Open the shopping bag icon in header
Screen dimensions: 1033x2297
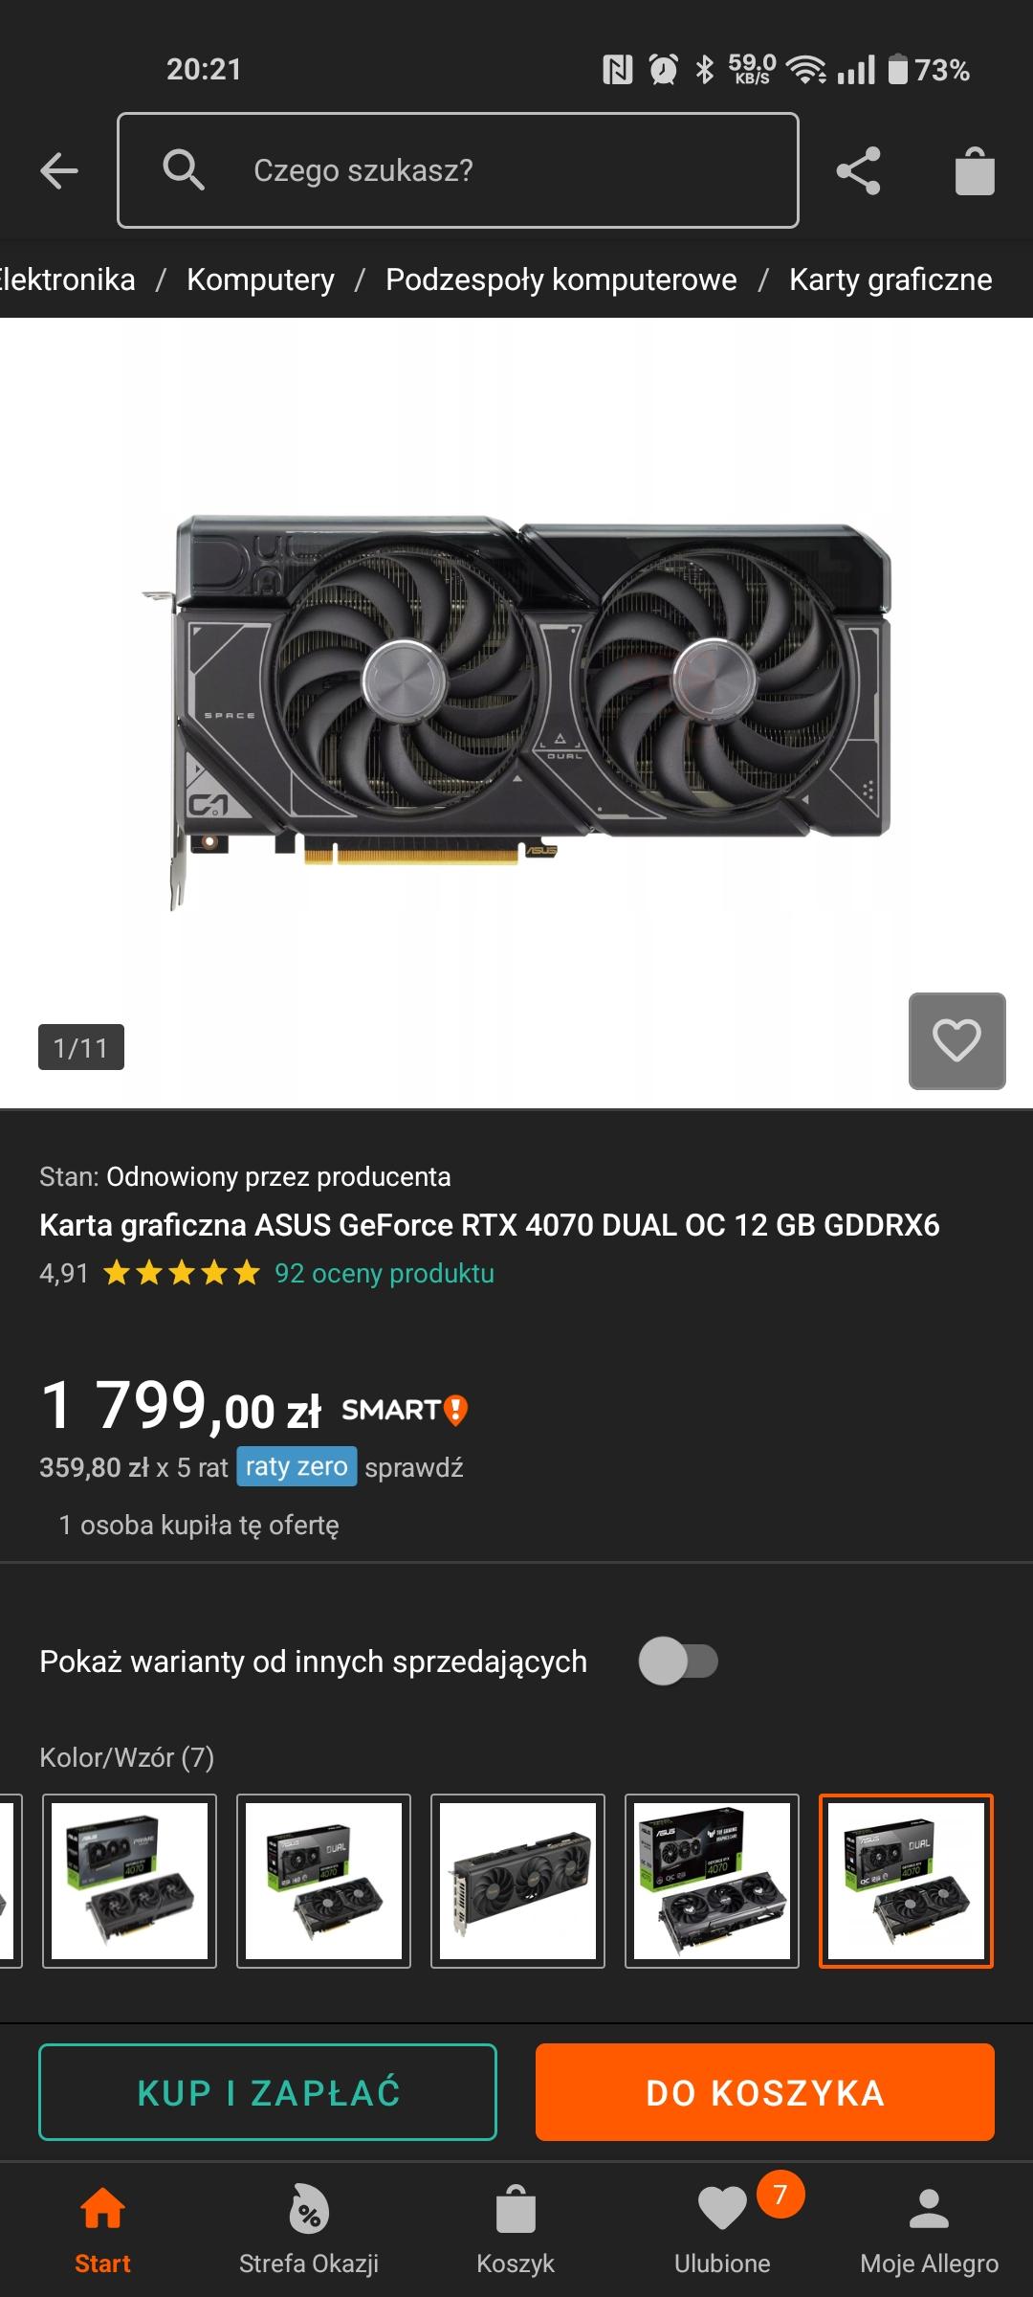pos(975,171)
